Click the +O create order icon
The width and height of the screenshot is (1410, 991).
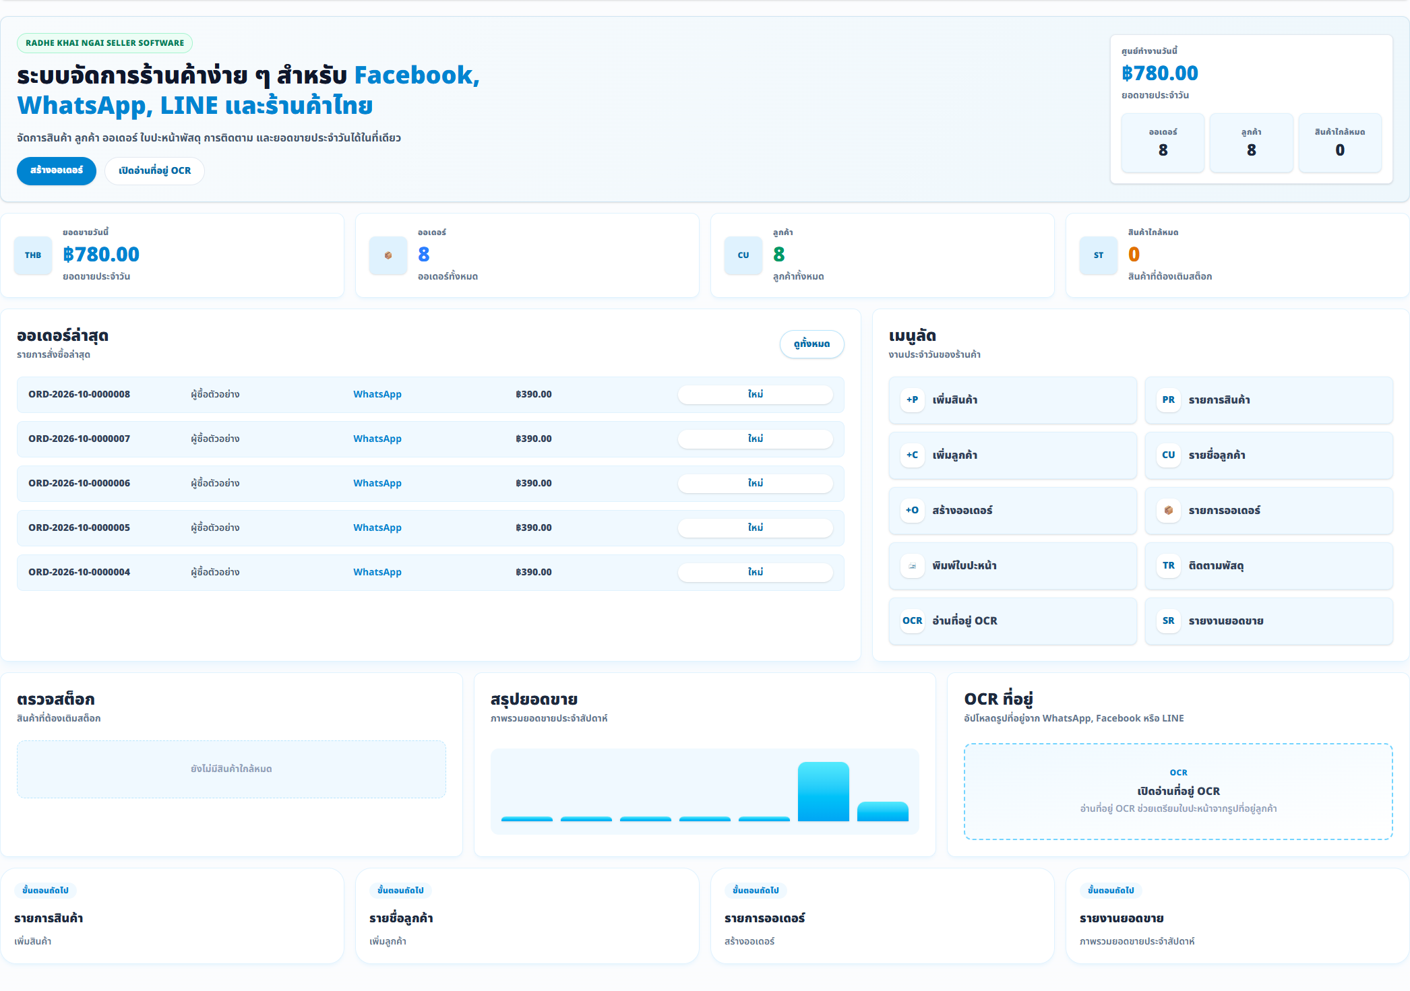pyautogui.click(x=912, y=510)
